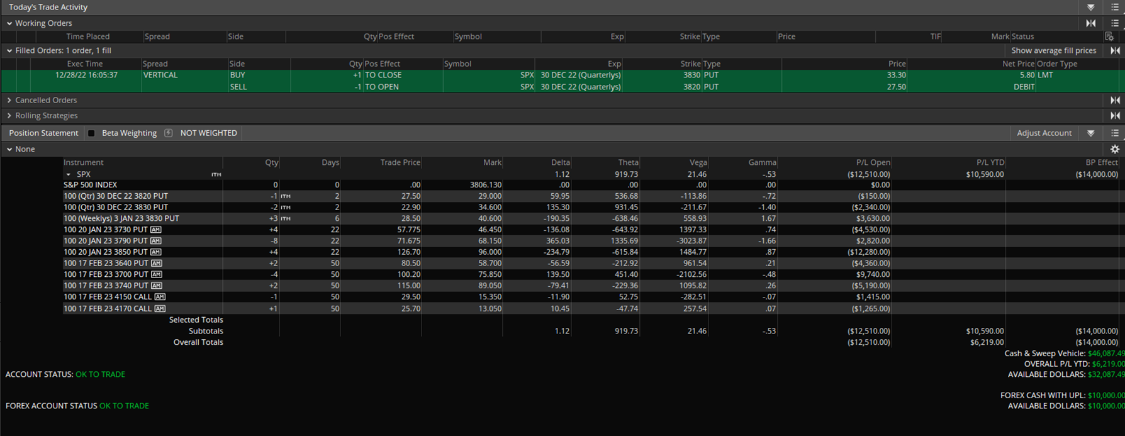Open Today's Trade Activity list menu icon
Screen dimensions: 1125x436
(1115, 7)
